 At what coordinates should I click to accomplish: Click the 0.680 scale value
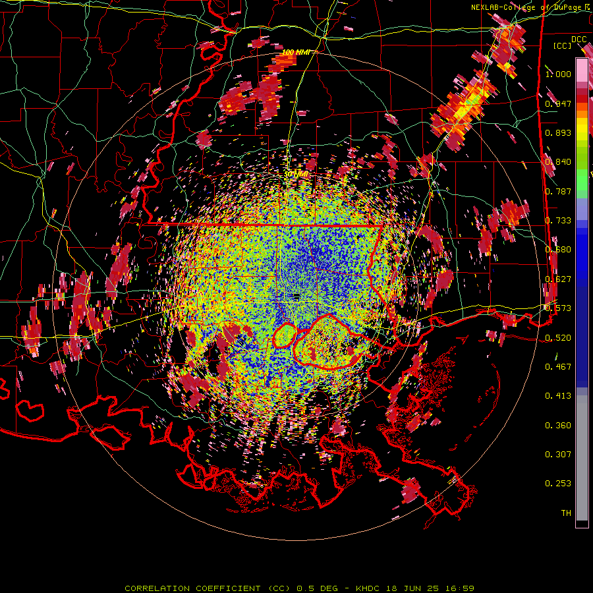(558, 250)
